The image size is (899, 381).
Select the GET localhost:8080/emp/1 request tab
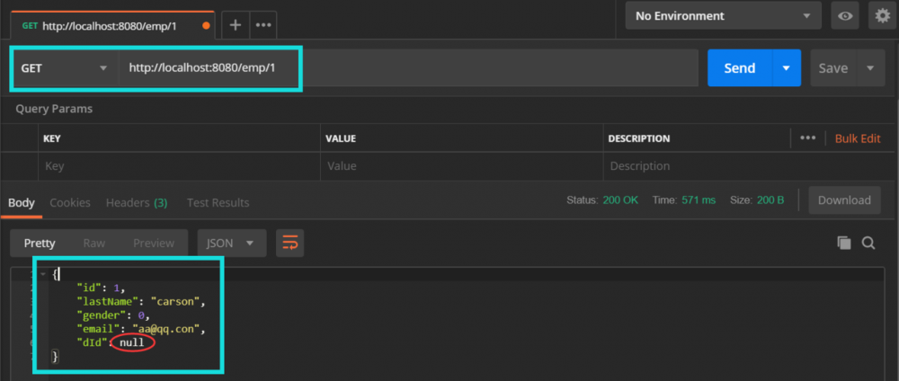pyautogui.click(x=112, y=26)
